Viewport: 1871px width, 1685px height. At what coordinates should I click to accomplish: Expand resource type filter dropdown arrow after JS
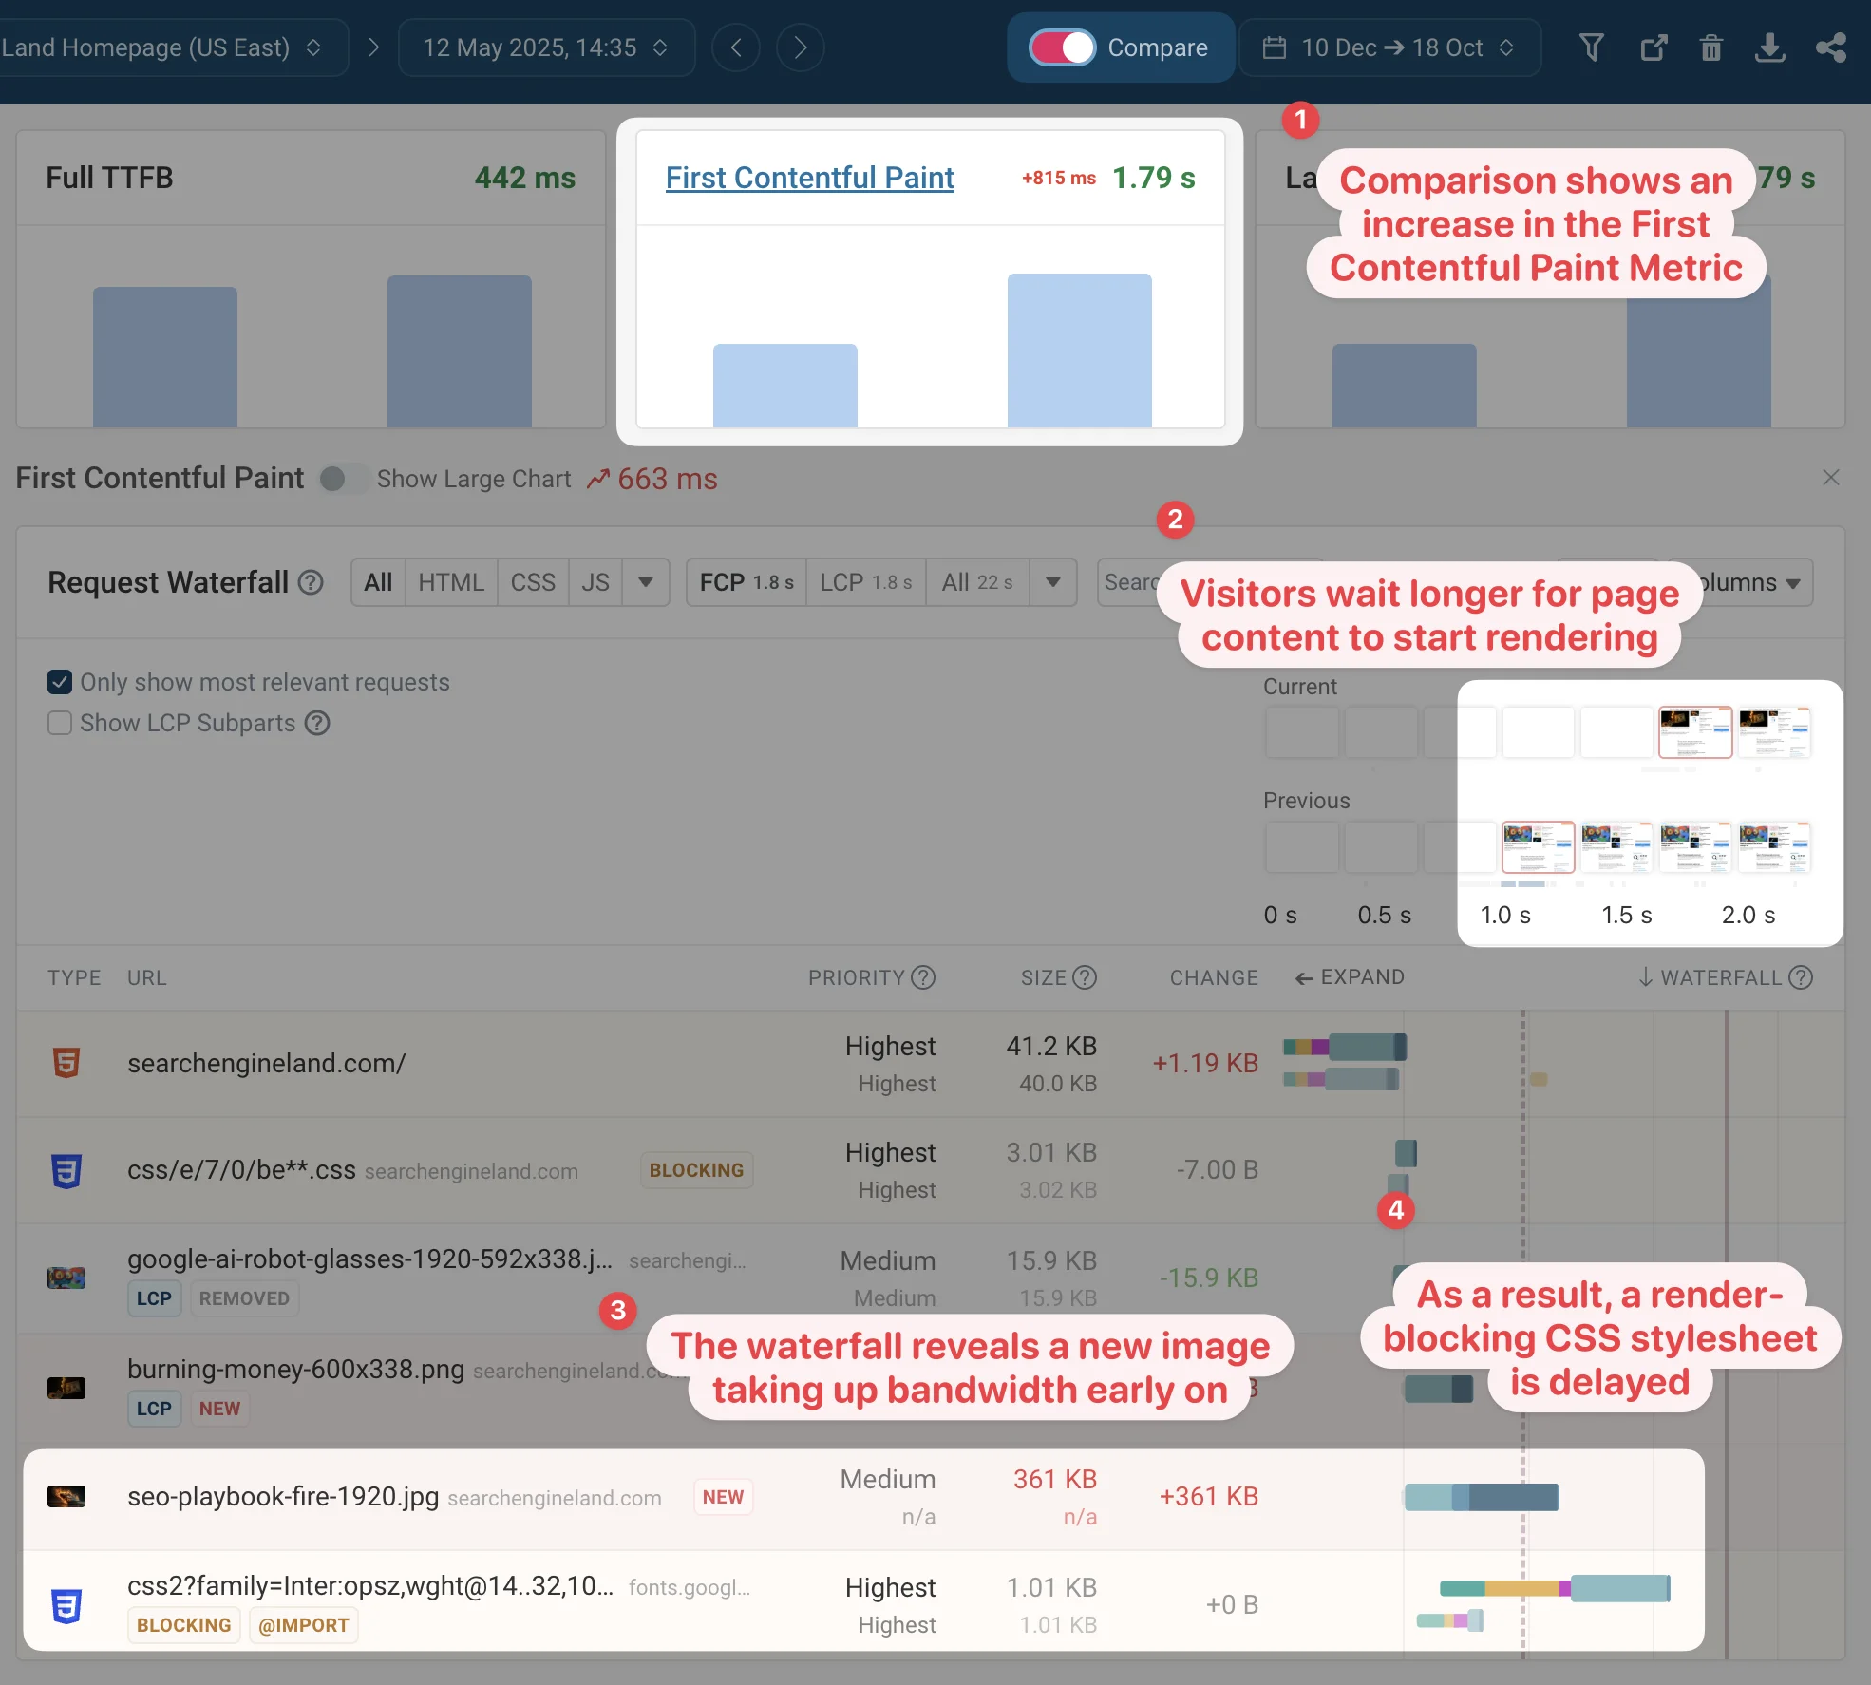(x=646, y=582)
